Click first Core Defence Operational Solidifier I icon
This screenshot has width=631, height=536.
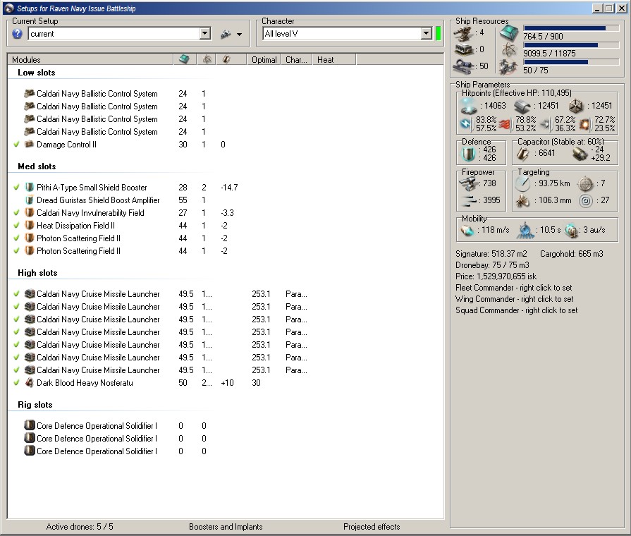(30, 425)
